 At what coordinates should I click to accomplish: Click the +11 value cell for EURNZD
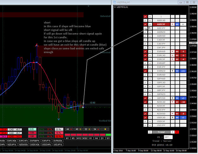(183, 71)
